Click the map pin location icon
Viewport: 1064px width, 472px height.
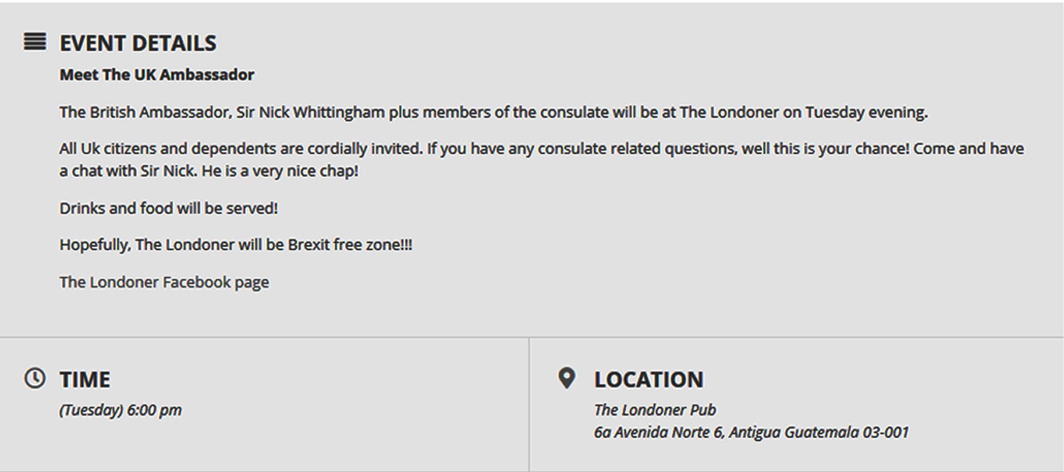point(567,378)
